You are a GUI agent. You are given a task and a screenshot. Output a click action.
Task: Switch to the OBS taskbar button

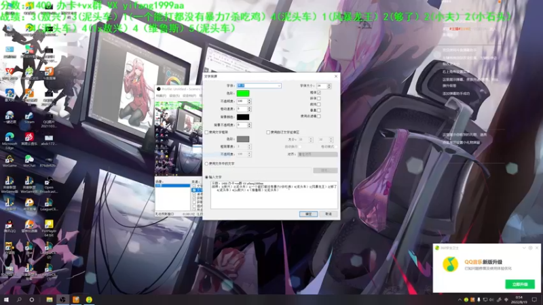pyautogui.click(x=62, y=300)
